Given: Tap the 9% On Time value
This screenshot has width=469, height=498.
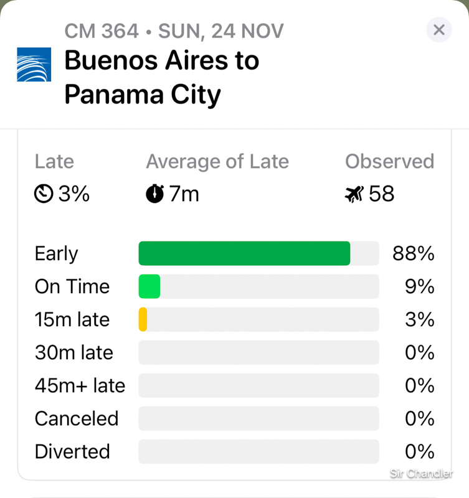Looking at the screenshot, I should pos(419,287).
